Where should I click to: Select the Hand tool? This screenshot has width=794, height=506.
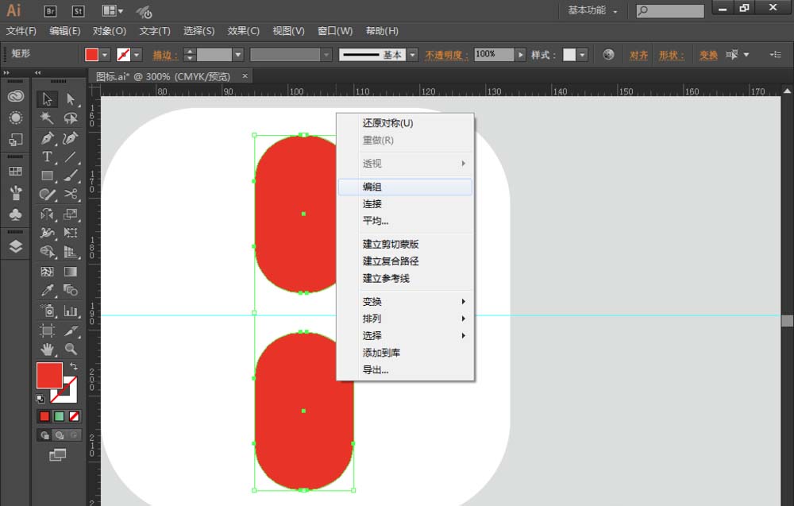point(47,349)
